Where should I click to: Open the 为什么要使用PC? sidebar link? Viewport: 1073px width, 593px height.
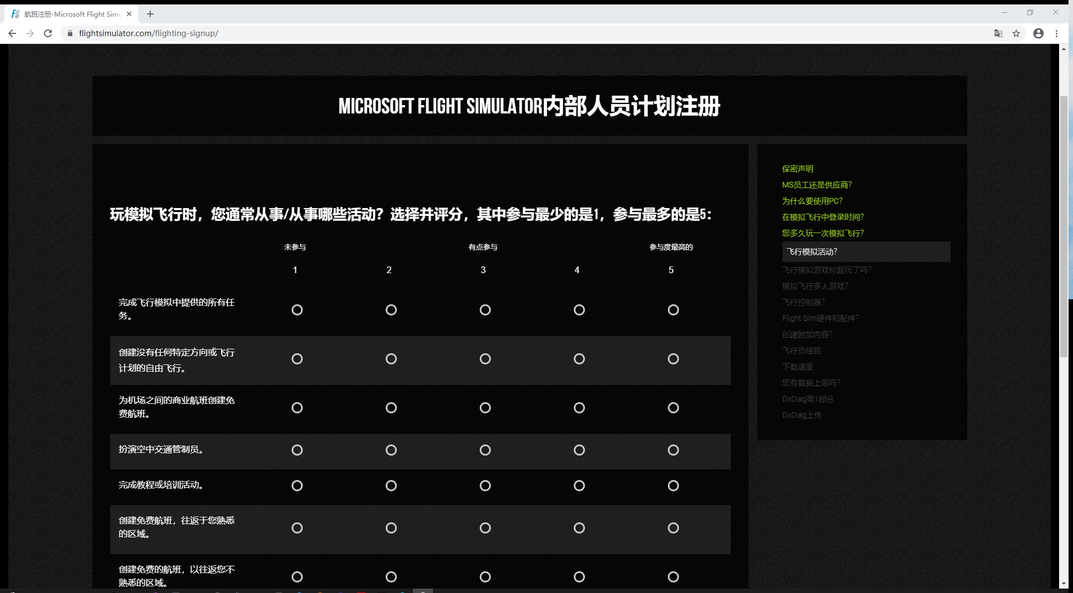812,201
